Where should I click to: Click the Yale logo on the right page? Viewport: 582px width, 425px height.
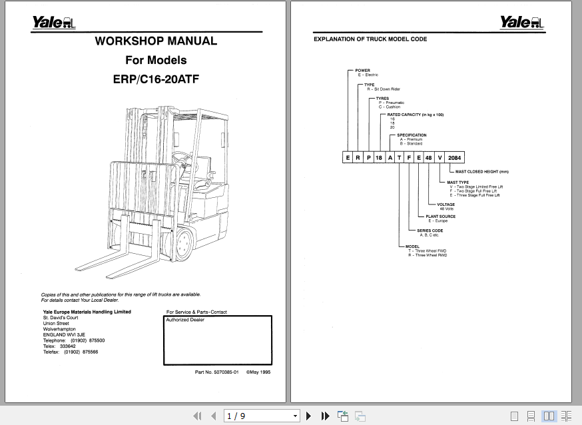point(522,22)
